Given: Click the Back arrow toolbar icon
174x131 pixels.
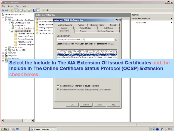Looking at the screenshot, I should [x=3, y=10].
